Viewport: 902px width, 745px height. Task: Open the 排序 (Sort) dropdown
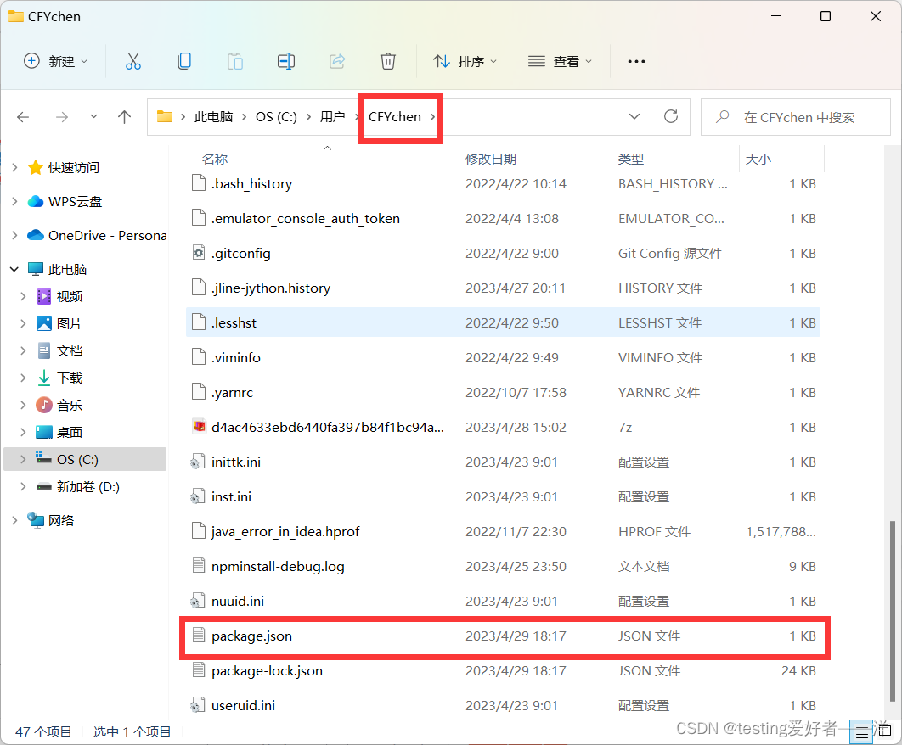(x=465, y=60)
